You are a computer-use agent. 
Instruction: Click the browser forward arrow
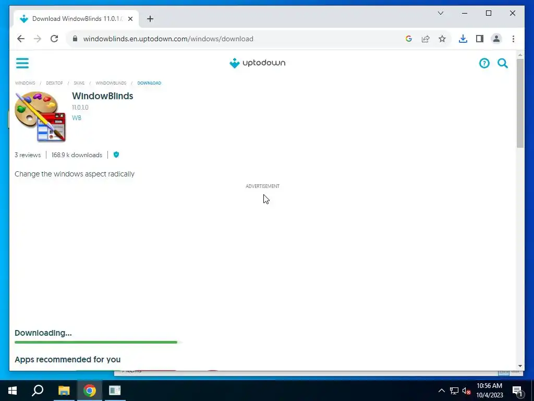click(38, 39)
